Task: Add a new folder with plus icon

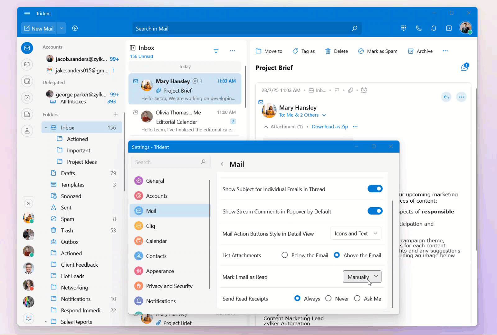Action: [116, 114]
